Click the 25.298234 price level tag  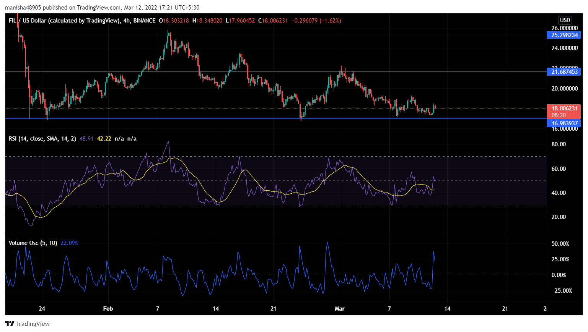click(x=564, y=35)
